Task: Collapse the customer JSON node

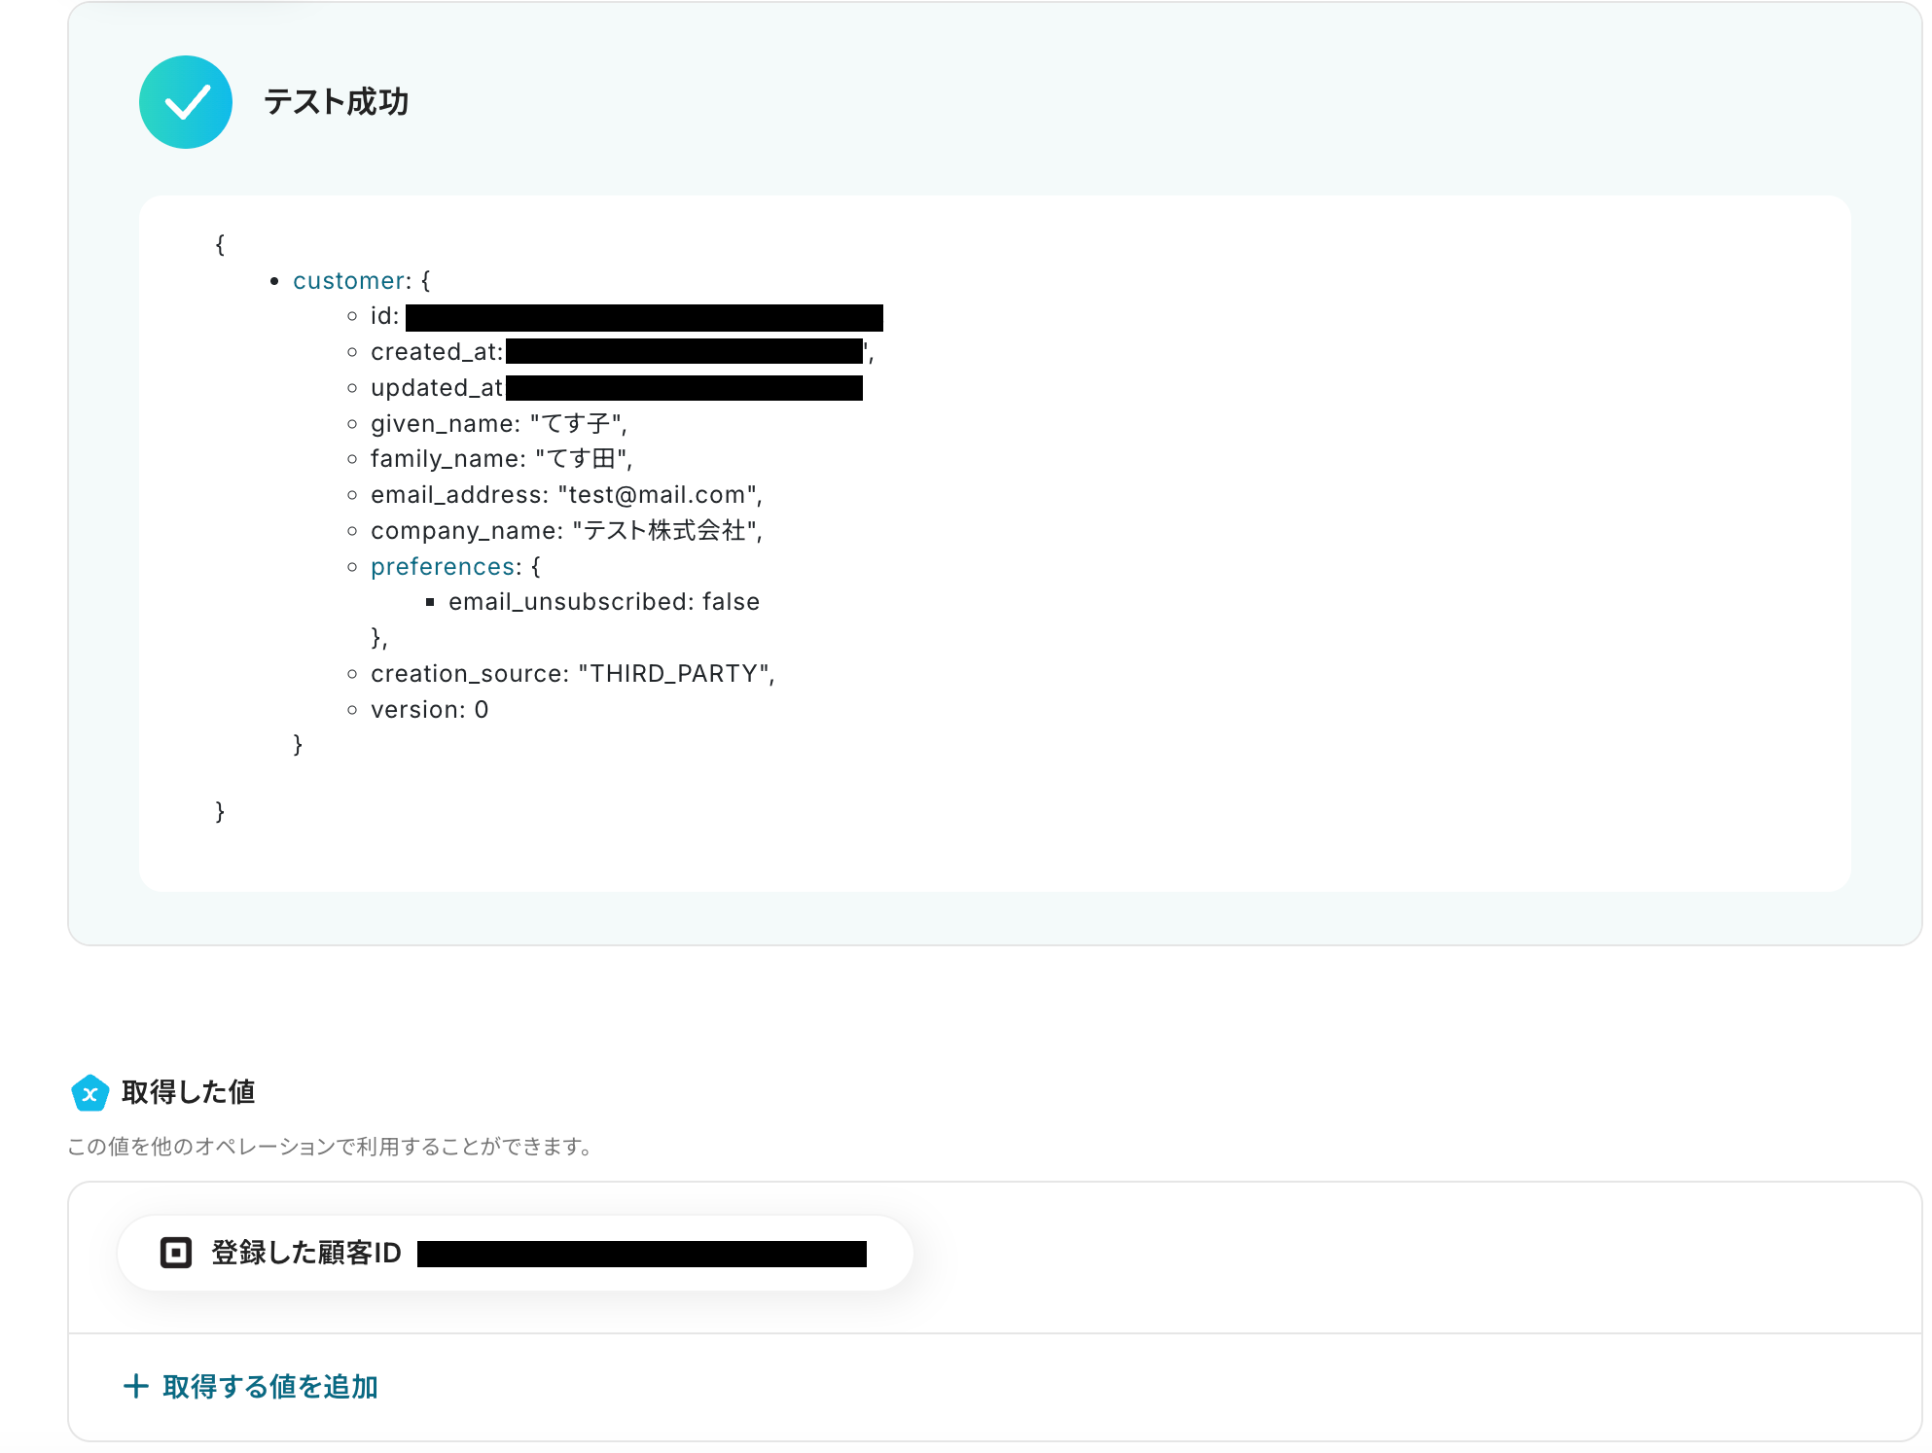Action: (x=350, y=281)
